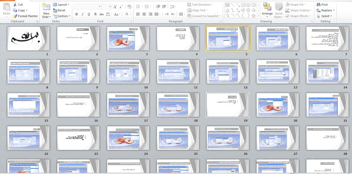This screenshot has width=352, height=174.
Task: Open the Layout dropdown
Action: point(61,4)
